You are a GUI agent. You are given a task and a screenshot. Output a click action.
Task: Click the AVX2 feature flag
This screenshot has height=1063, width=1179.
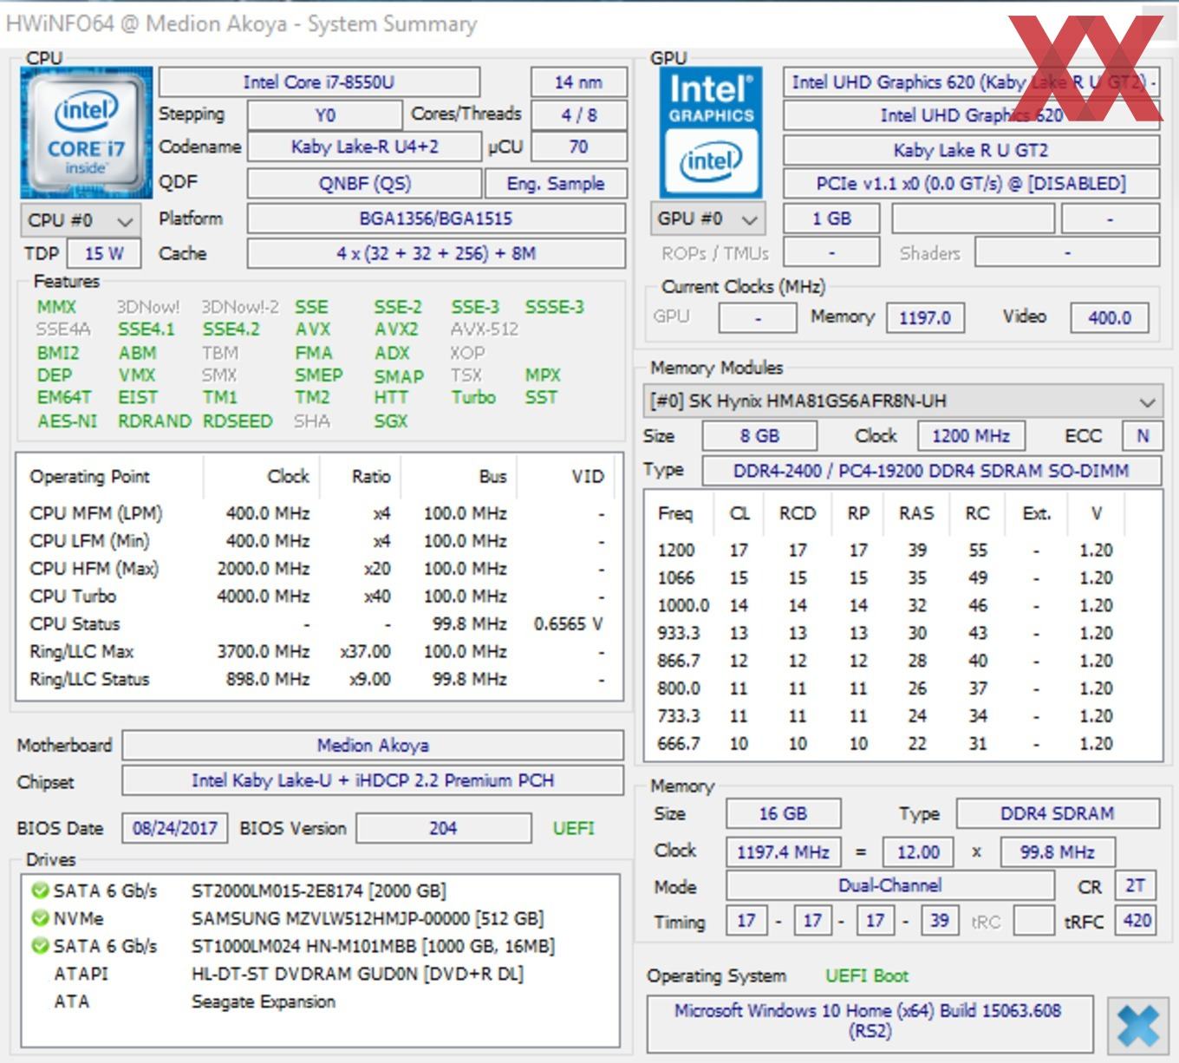click(396, 329)
